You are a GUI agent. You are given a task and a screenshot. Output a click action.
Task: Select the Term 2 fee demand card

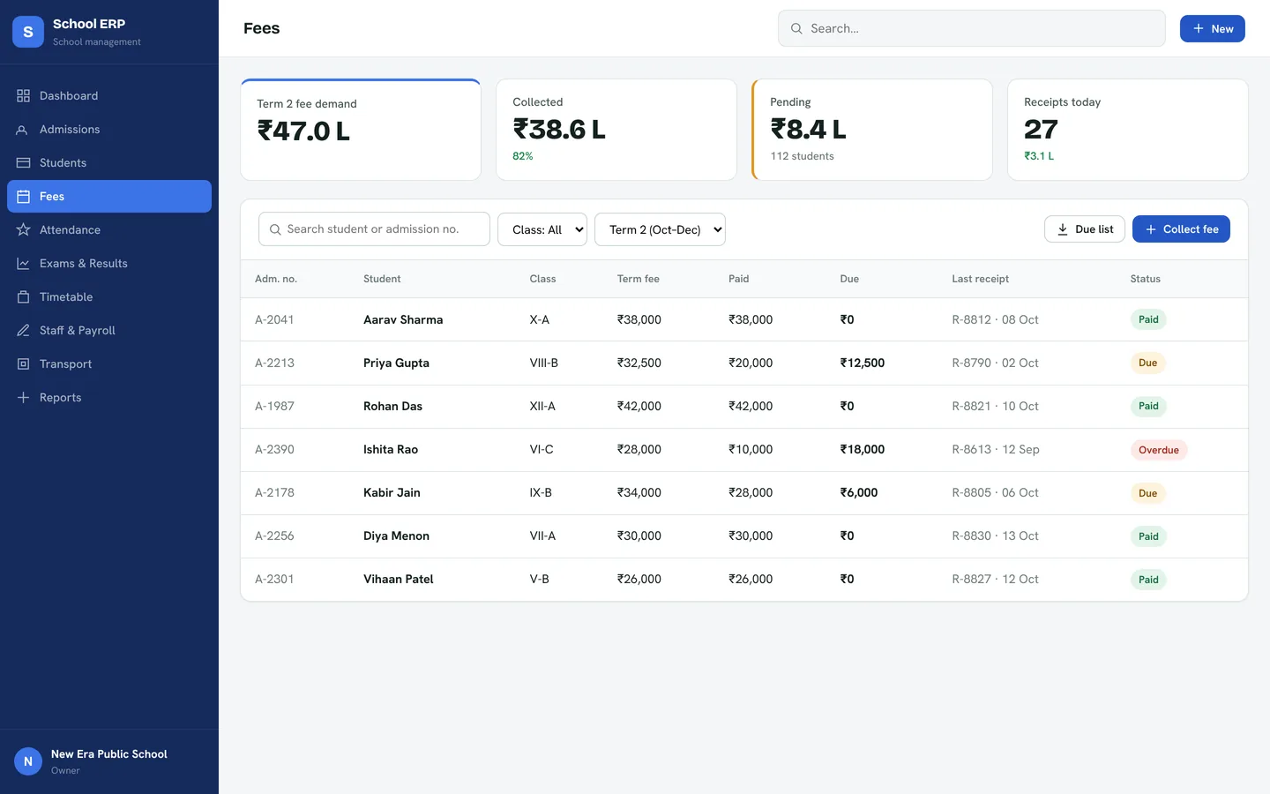point(361,130)
